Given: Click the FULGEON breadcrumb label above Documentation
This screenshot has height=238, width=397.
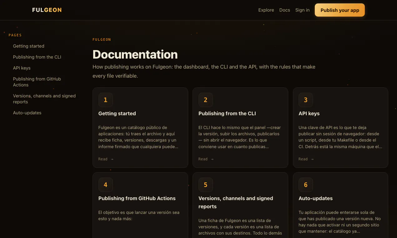Looking at the screenshot, I should point(102,40).
